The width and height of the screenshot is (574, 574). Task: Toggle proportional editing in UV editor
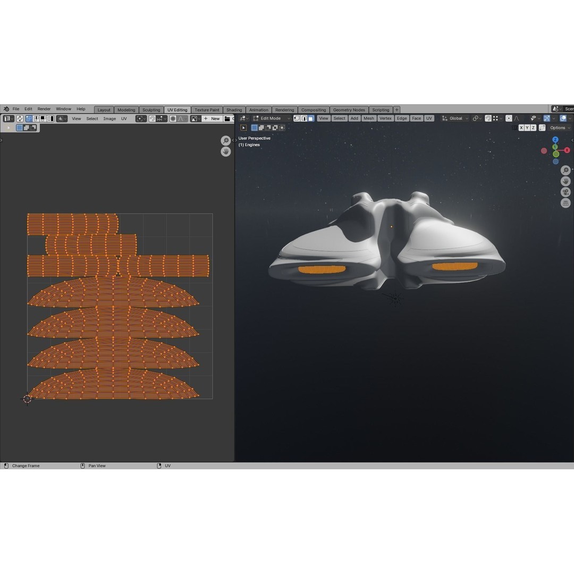click(x=173, y=119)
